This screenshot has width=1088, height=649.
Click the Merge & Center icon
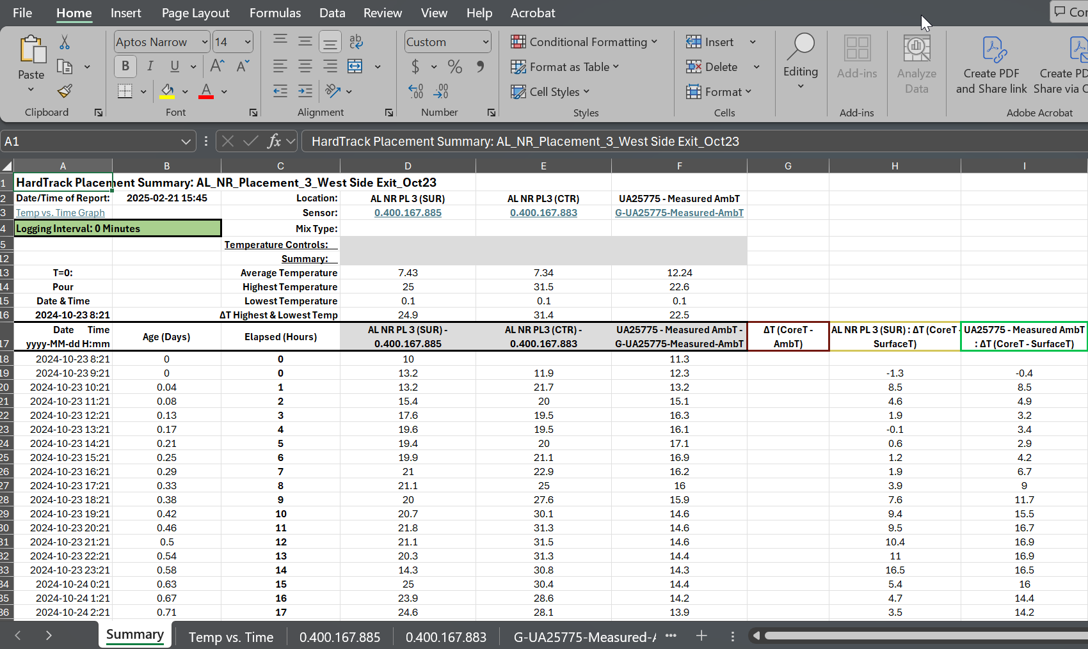tap(355, 66)
